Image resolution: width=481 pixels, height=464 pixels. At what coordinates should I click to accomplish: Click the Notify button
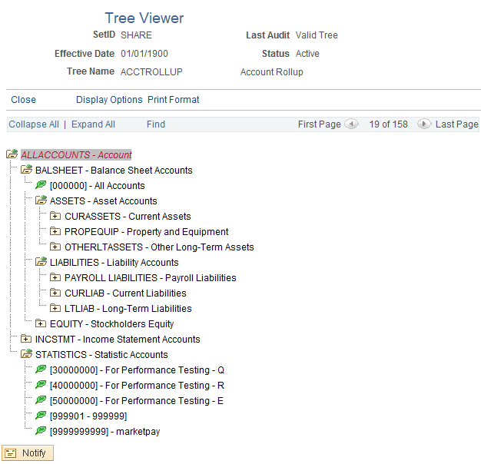pyautogui.click(x=28, y=453)
